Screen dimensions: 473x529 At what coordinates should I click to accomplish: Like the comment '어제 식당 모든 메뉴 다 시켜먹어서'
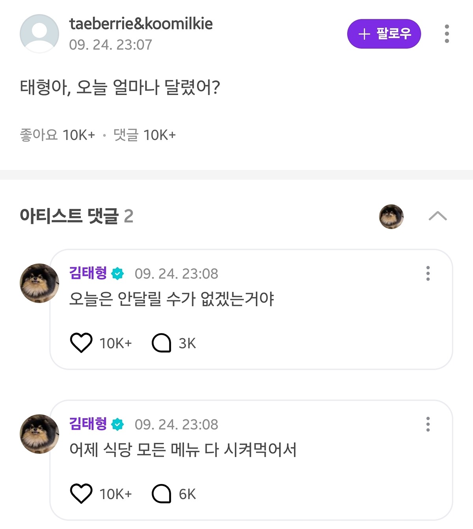81,494
